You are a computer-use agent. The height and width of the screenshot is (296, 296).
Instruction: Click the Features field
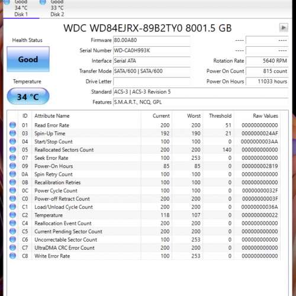click(x=201, y=102)
